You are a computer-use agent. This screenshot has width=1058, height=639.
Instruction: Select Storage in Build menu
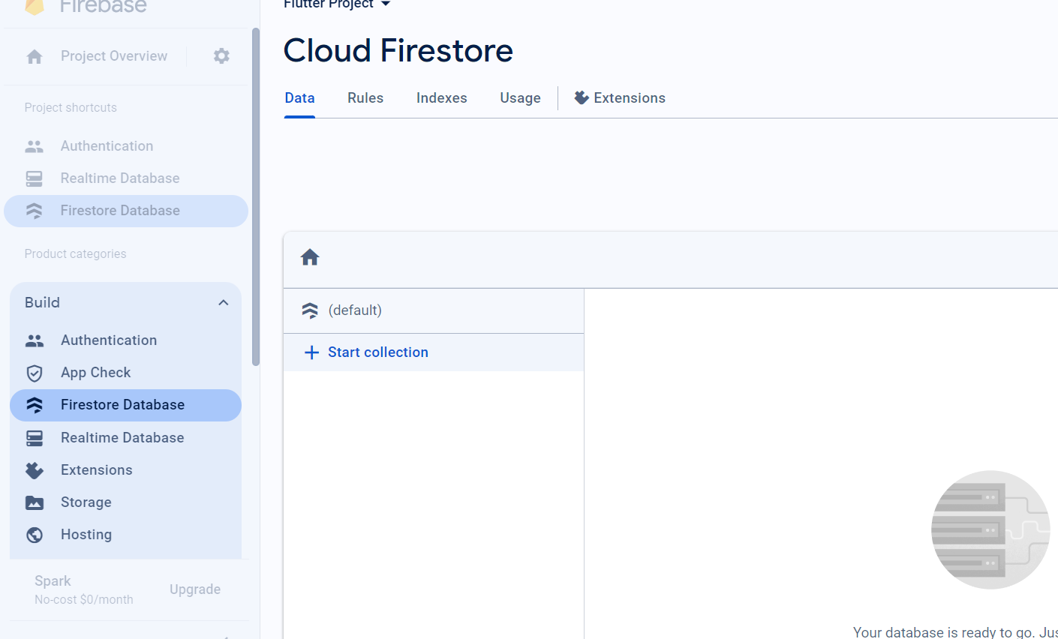[x=86, y=502]
